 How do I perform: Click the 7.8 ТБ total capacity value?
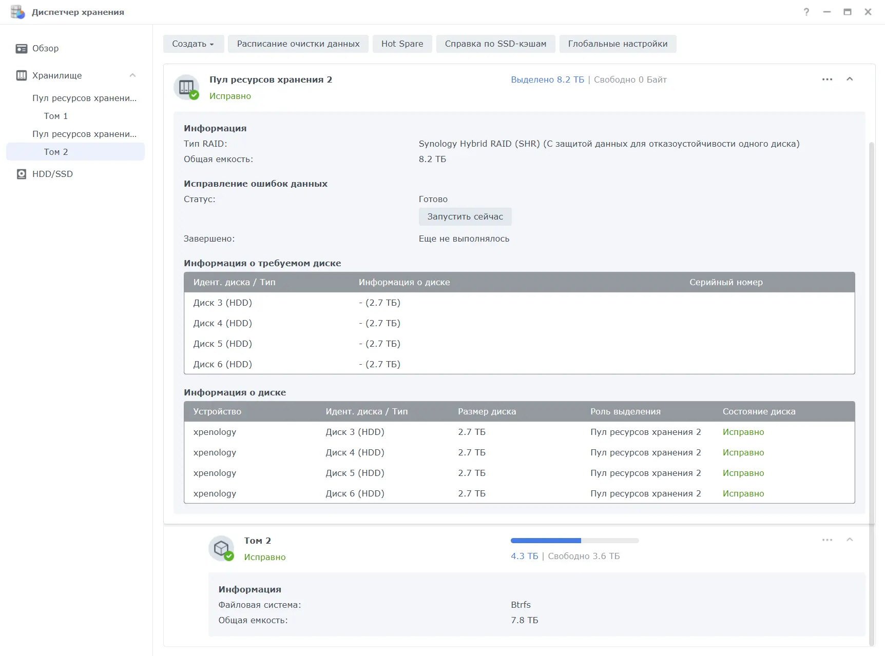525,620
